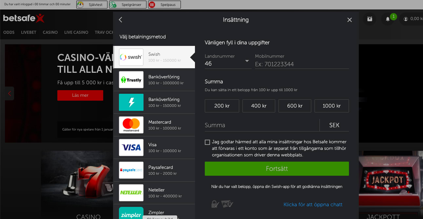Click the teal lightning bank transfer logo
The height and width of the screenshot is (219, 423).
tap(131, 102)
